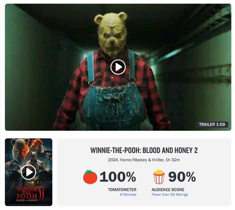Select the 90% audience score number
Screen dimensions: 235x210
point(182,177)
